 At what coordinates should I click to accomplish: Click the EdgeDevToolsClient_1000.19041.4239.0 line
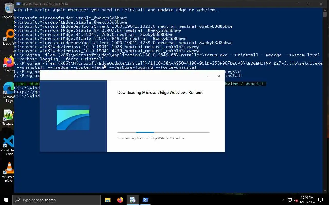(123, 43)
